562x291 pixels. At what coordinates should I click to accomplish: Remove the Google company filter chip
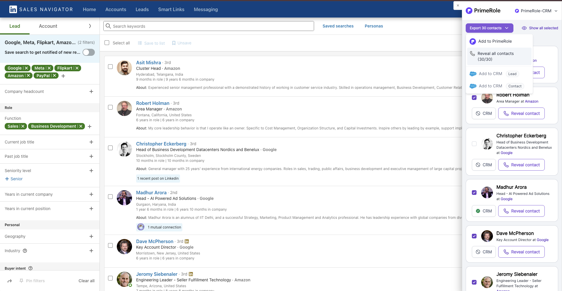[x=26, y=68]
